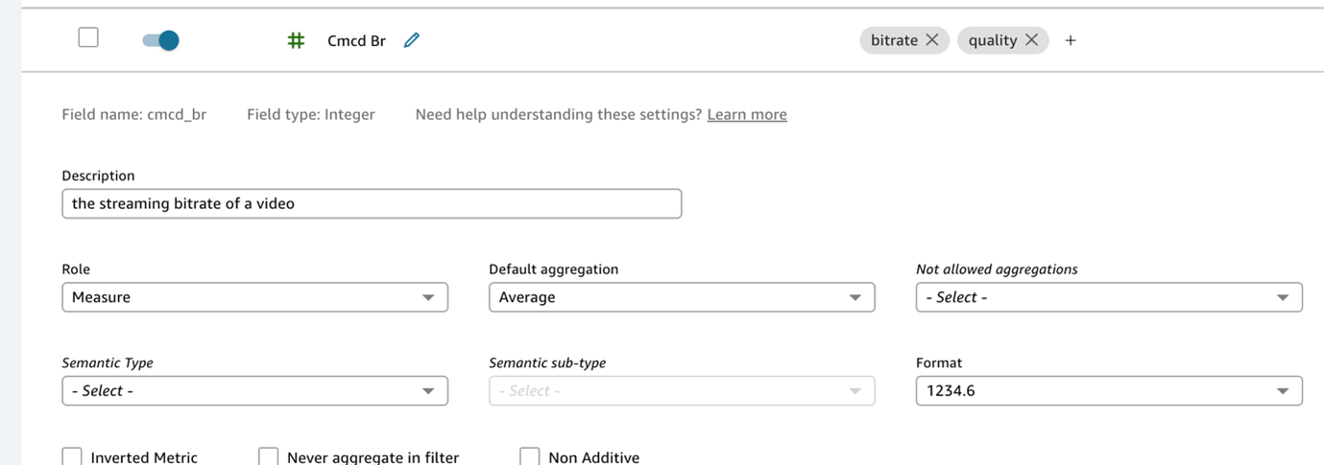Remove the quality synonym tag

[1032, 40]
